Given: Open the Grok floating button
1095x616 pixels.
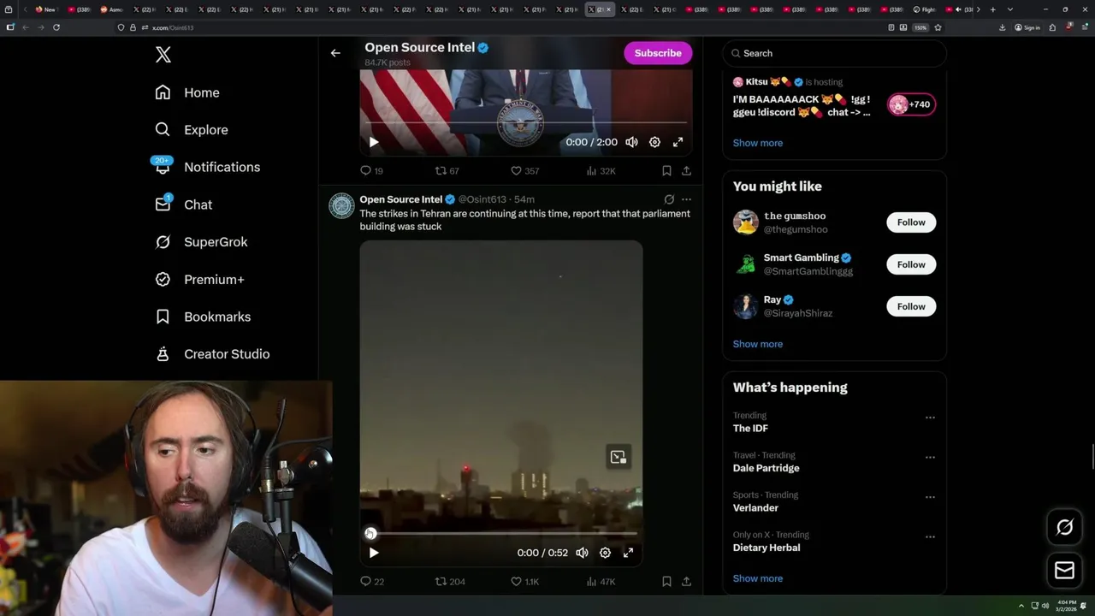Looking at the screenshot, I should (x=1064, y=528).
